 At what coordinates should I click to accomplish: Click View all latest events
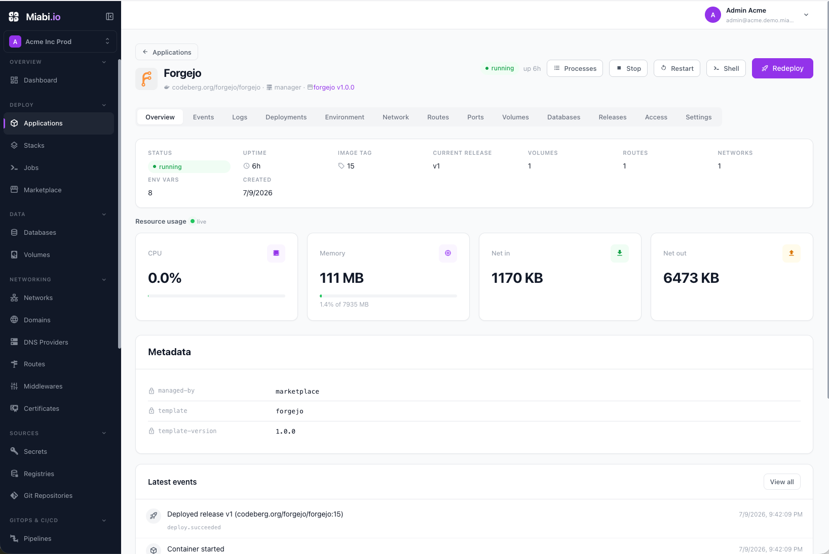[x=782, y=482]
